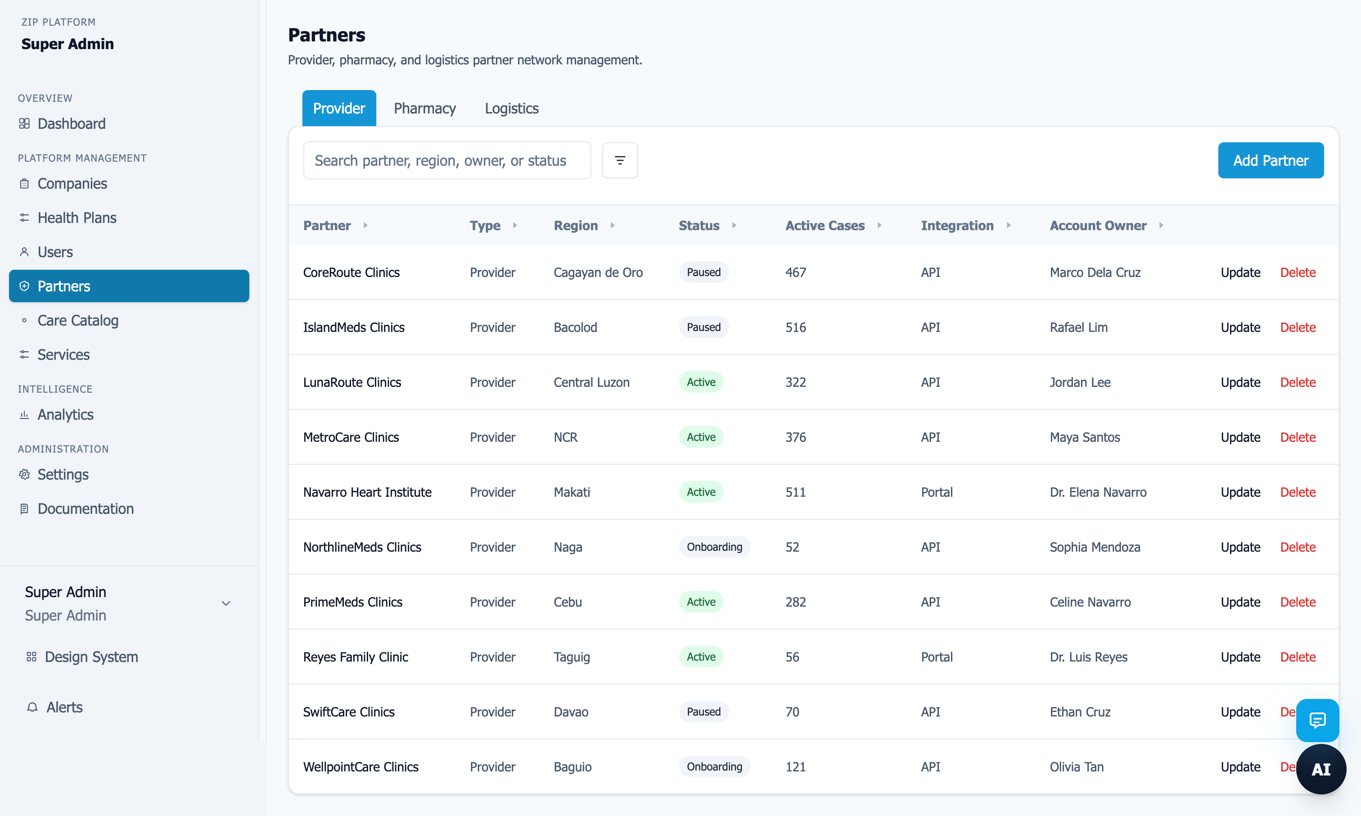The image size is (1361, 816).
Task: Click the Analytics bar chart icon
Action: click(24, 415)
